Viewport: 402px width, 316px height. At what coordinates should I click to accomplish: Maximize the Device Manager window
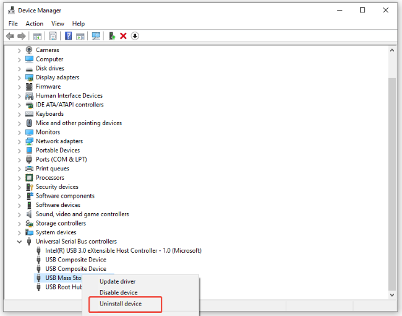coord(362,11)
